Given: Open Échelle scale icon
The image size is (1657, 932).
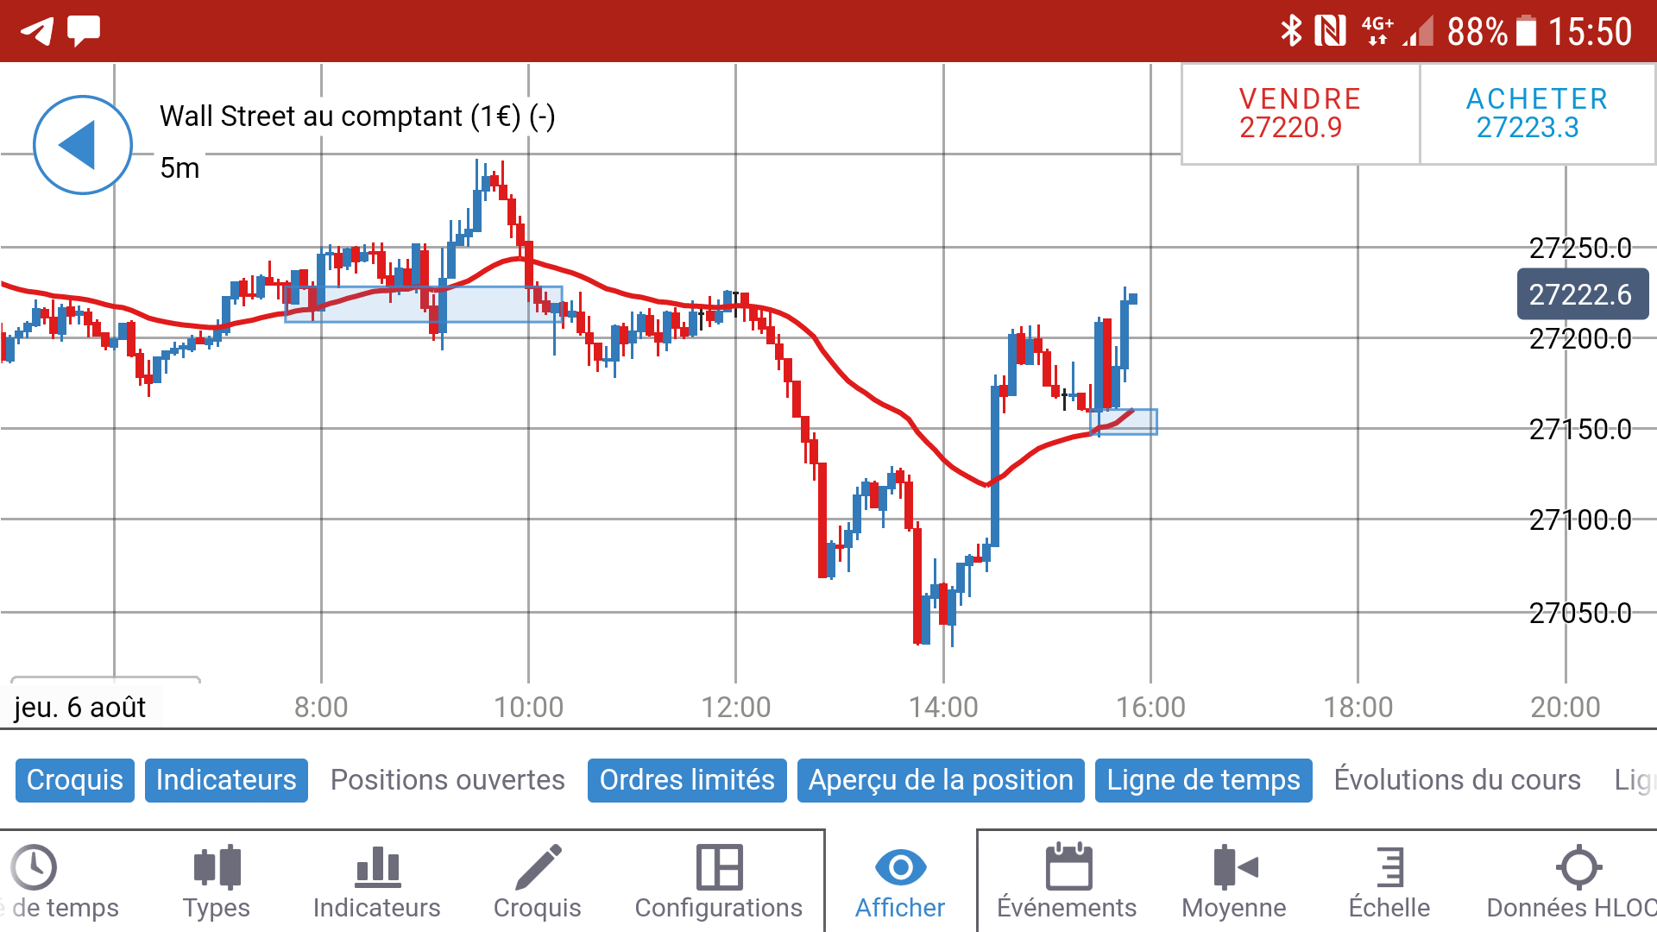Looking at the screenshot, I should pyautogui.click(x=1389, y=867).
